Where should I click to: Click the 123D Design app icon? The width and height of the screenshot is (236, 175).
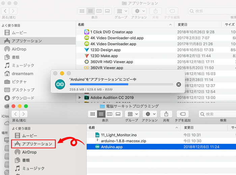(87, 50)
